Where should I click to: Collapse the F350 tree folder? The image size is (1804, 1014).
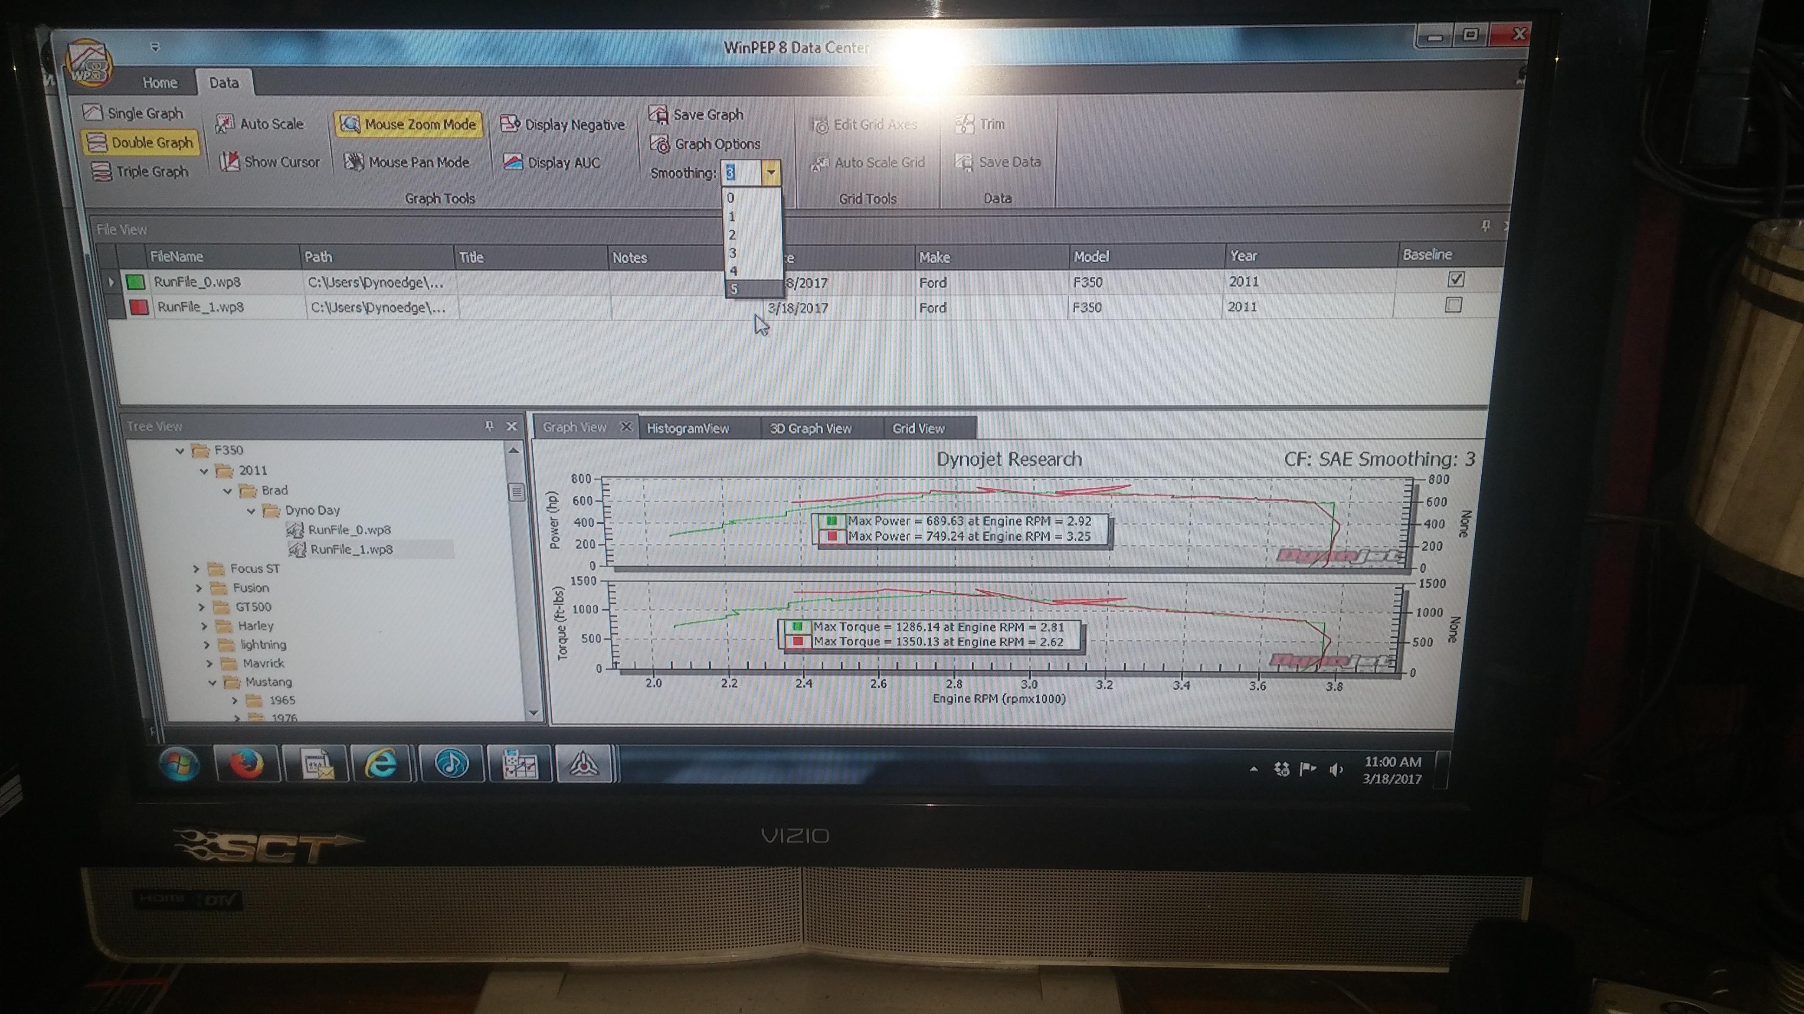pos(180,451)
